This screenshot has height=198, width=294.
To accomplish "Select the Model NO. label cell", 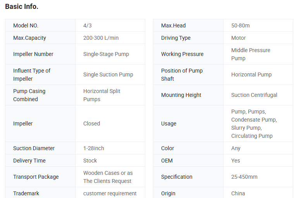I will [26, 25].
